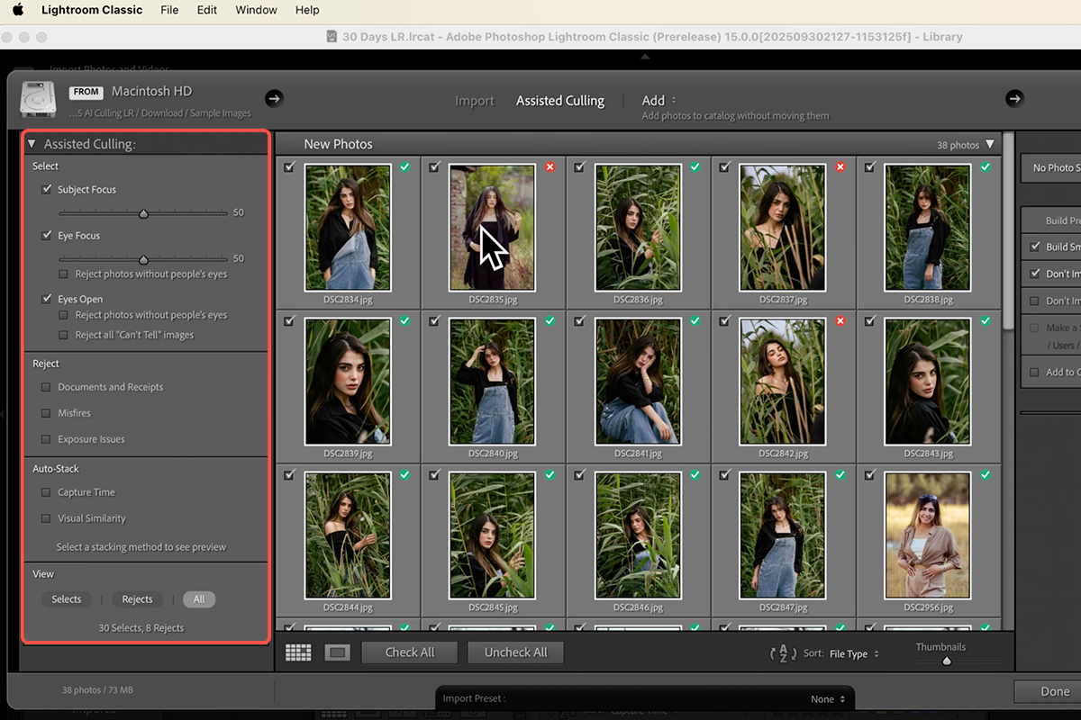
Task: Open the Sort File Type dropdown
Action: click(x=853, y=654)
